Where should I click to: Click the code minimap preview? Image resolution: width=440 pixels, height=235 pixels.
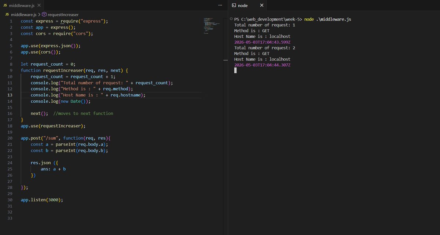pos(211,26)
